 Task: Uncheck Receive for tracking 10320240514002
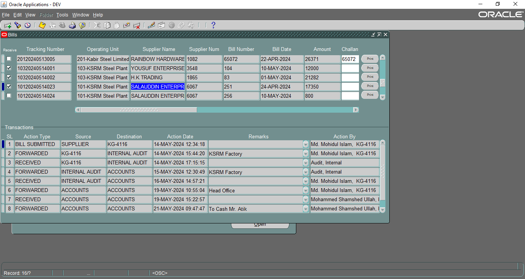[x=9, y=77]
